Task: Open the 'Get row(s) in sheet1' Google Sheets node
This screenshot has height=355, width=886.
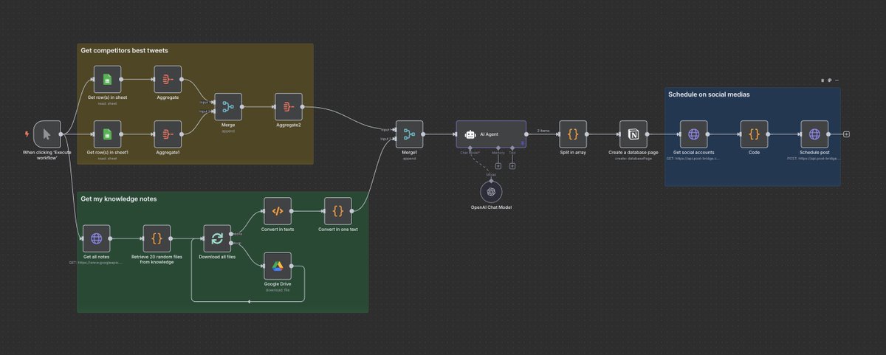Action: coord(107,134)
